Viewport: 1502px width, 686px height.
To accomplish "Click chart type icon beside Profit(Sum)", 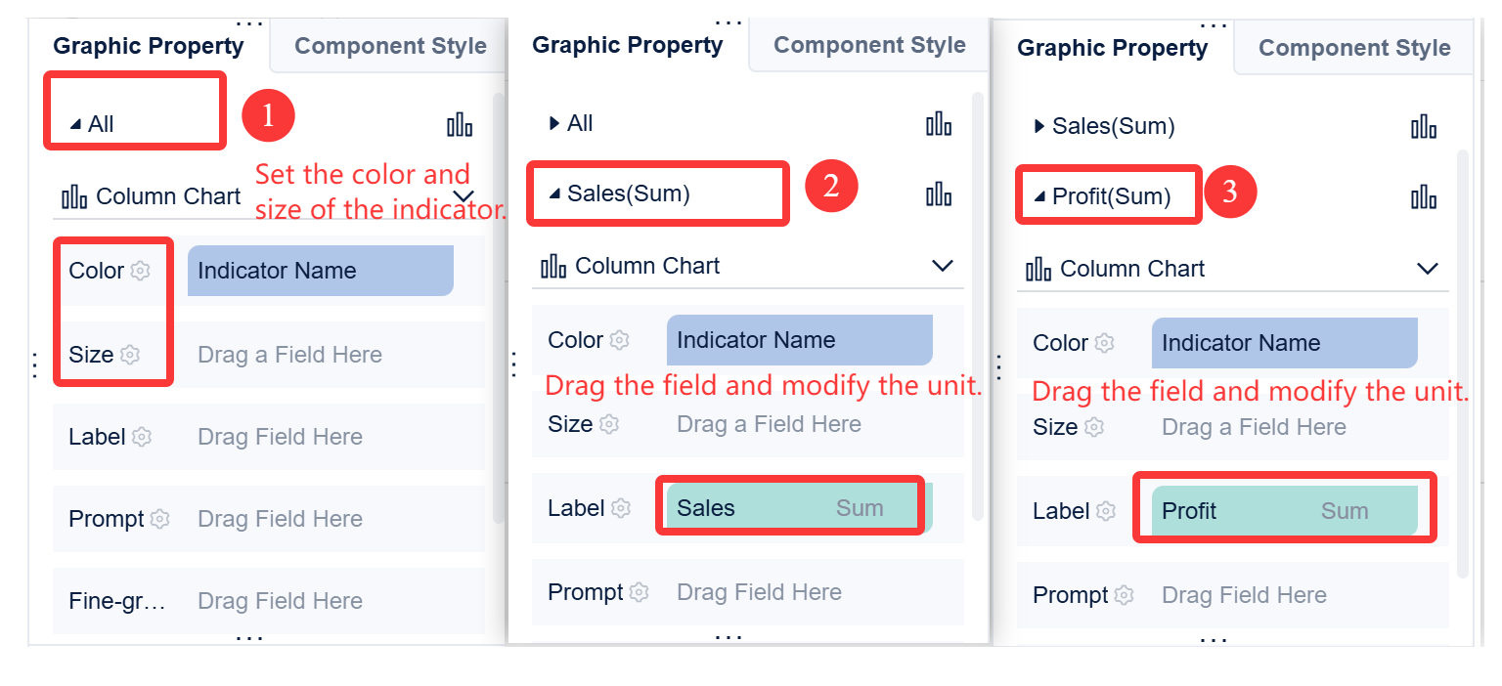I will [1424, 196].
